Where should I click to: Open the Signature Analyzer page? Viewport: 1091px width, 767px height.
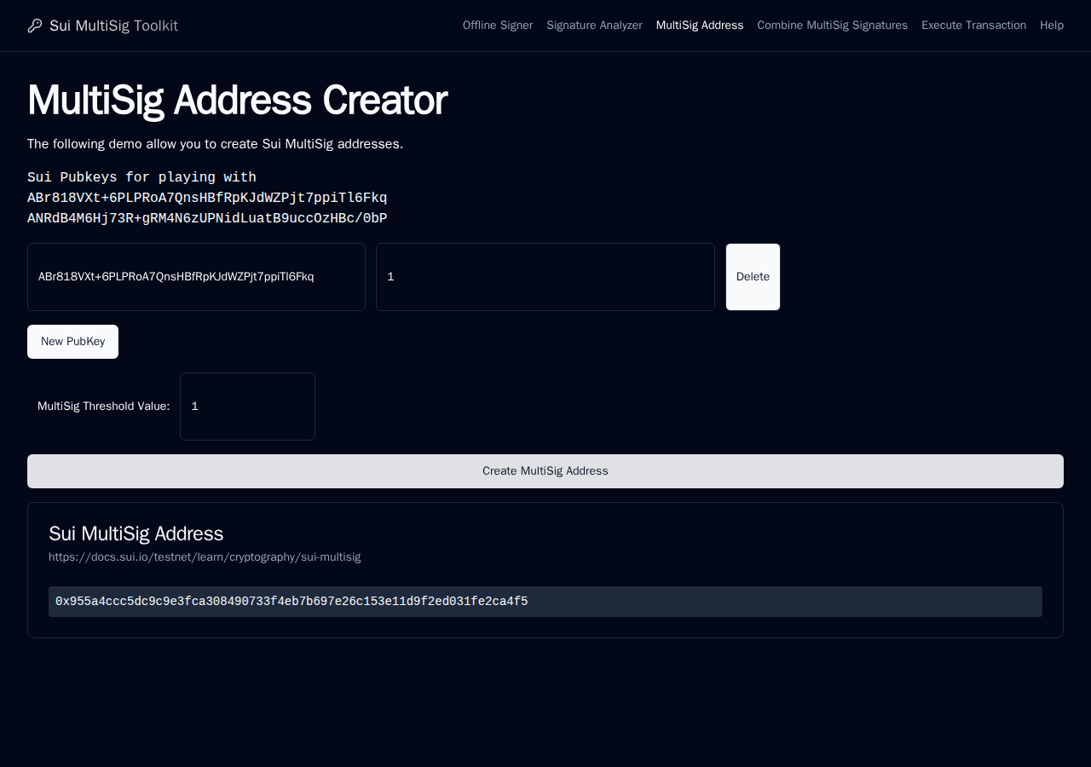[x=594, y=26]
